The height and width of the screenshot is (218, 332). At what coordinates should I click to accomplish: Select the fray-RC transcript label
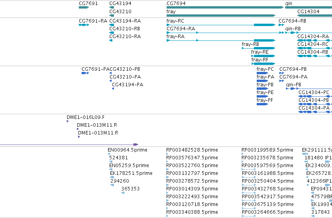[x=175, y=21]
